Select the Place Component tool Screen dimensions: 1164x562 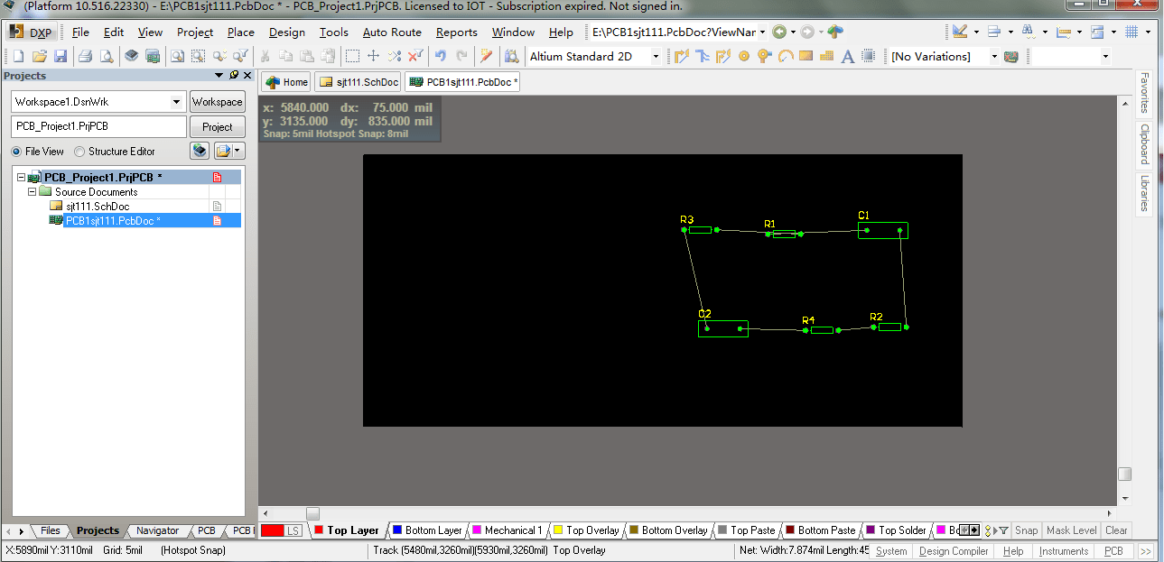pyautogui.click(x=867, y=56)
